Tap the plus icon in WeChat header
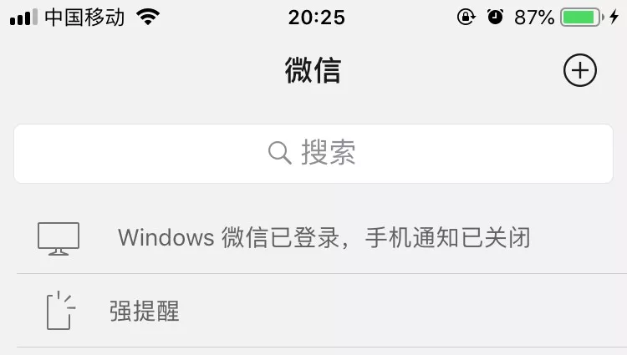This screenshot has height=355, width=627. pyautogui.click(x=580, y=71)
